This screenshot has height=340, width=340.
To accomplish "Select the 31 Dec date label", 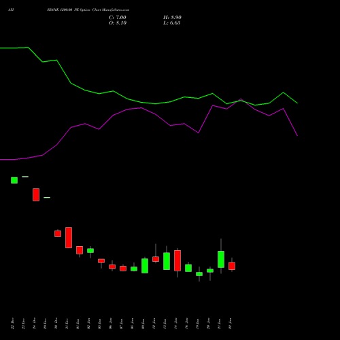I will coord(67,324).
